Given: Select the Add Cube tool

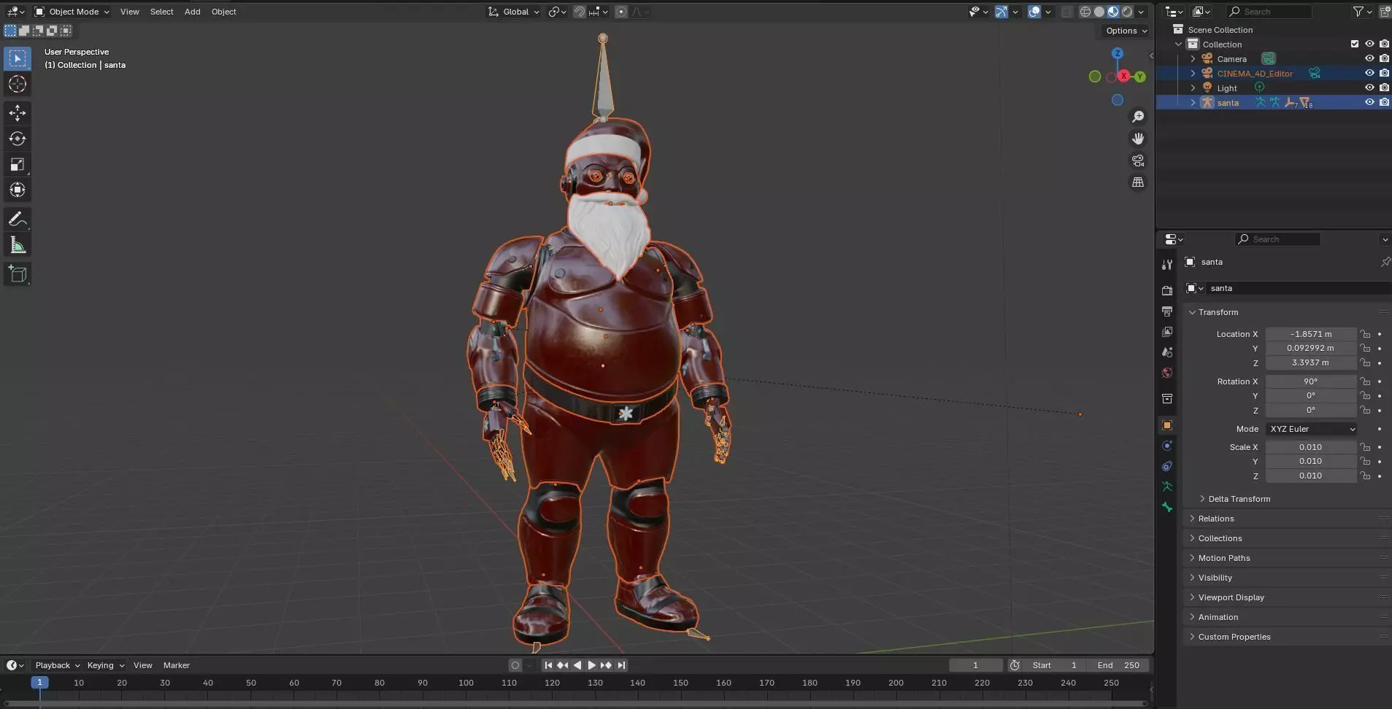Looking at the screenshot, I should click(18, 274).
